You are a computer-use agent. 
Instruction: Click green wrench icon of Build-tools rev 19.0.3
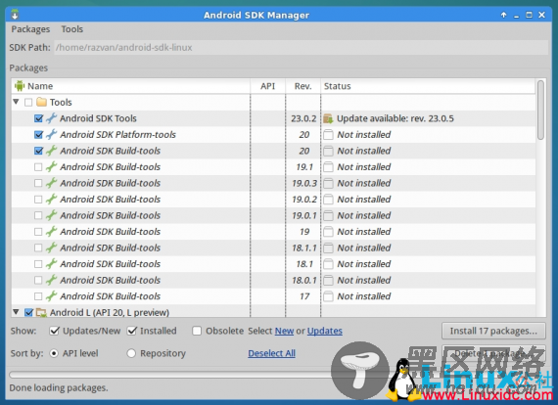point(52,183)
